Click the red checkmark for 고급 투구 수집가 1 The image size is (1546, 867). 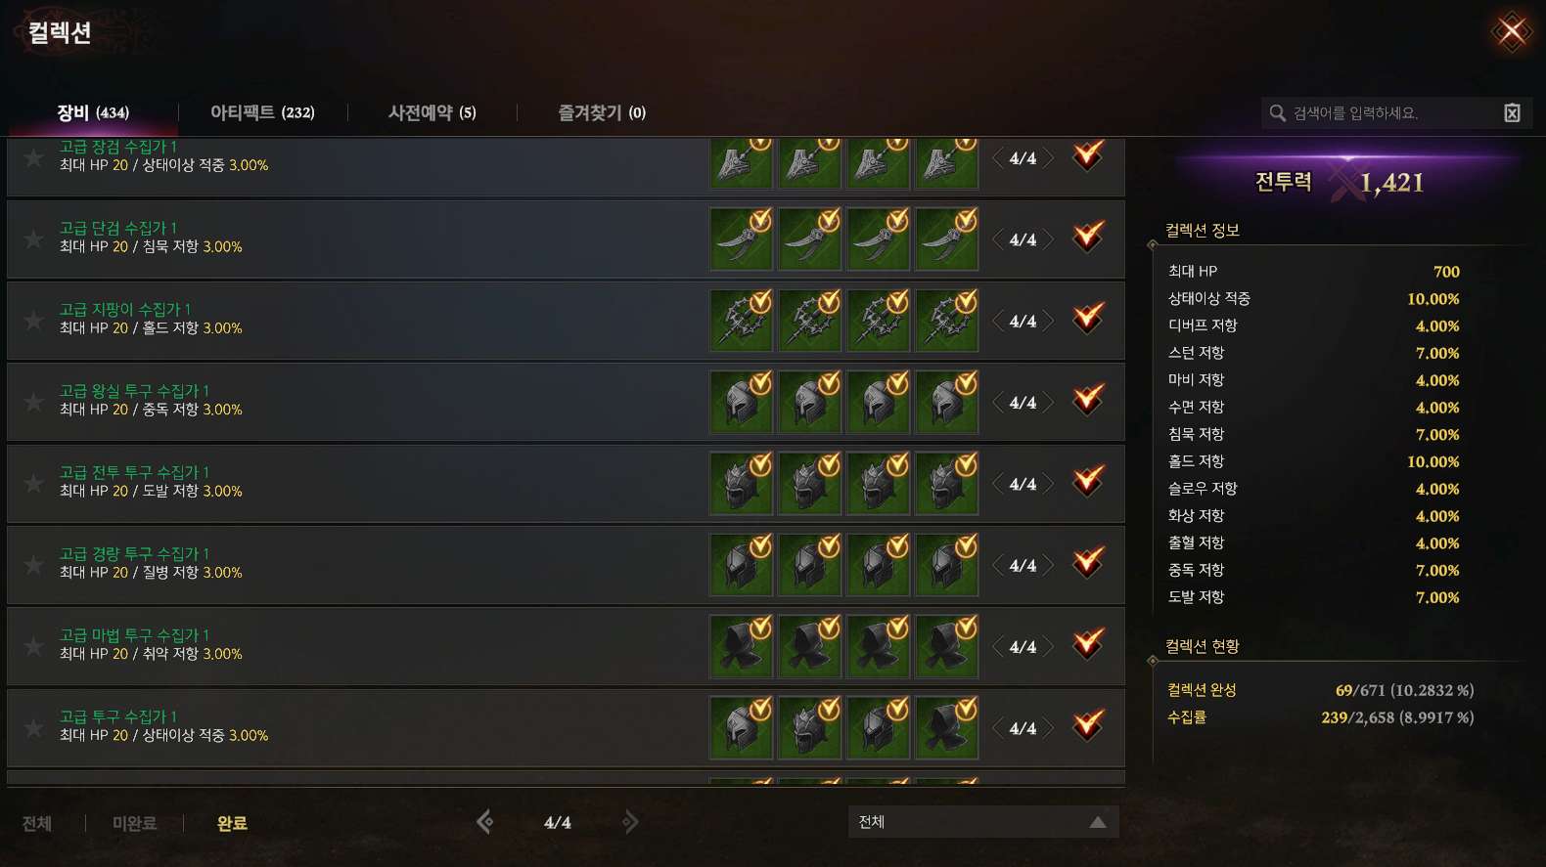click(1088, 725)
